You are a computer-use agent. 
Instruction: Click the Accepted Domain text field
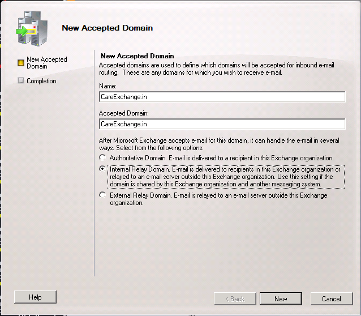222,124
